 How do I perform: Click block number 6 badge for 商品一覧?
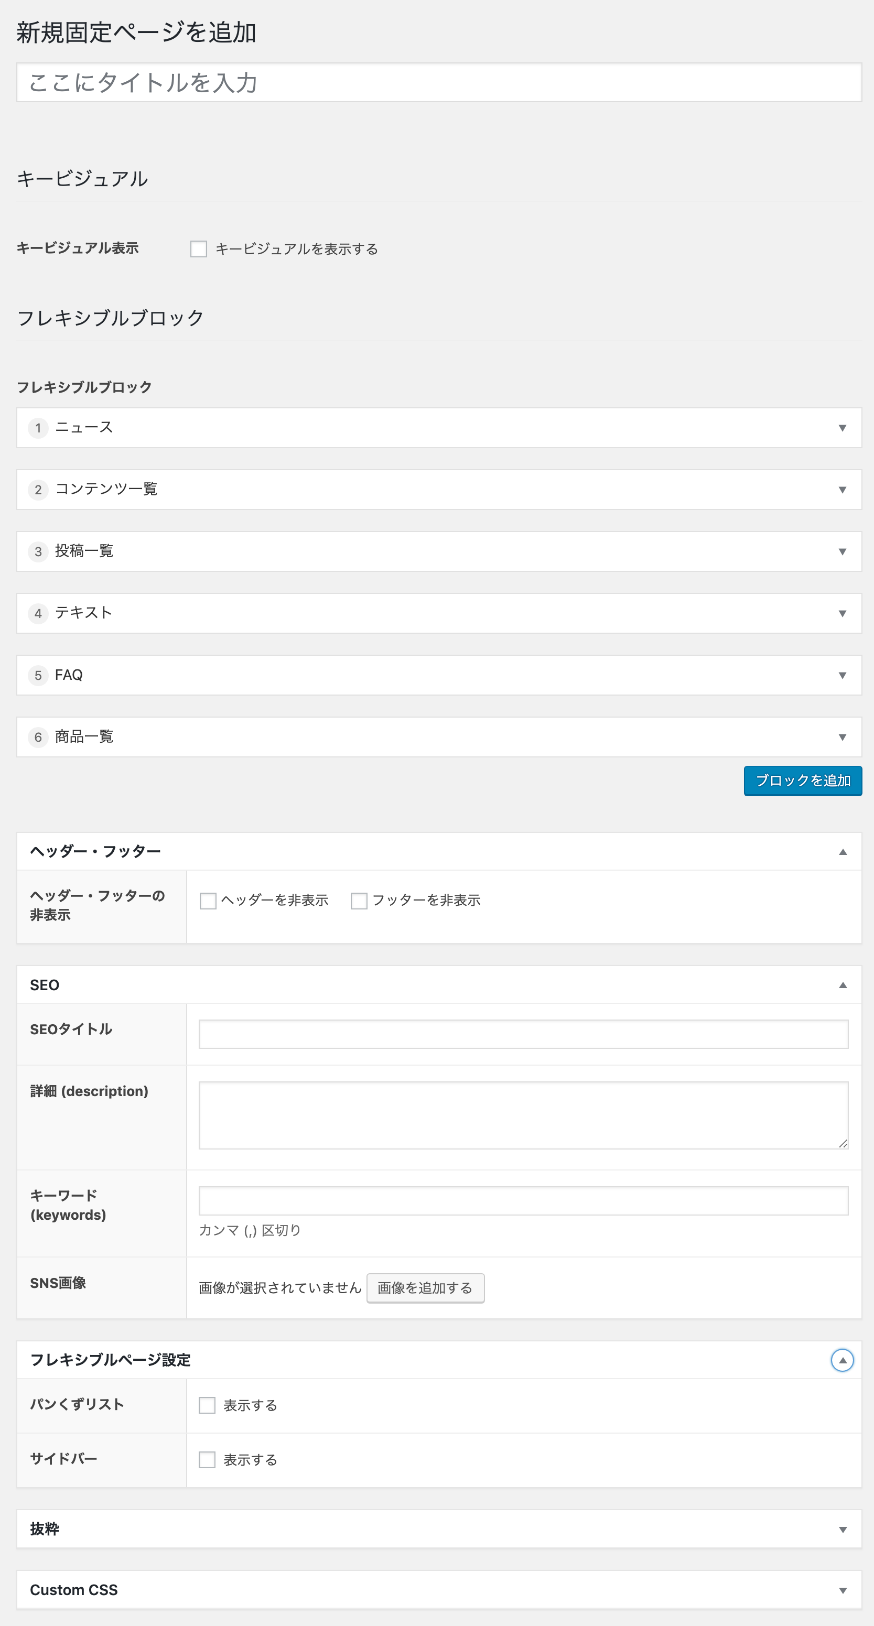tap(38, 737)
